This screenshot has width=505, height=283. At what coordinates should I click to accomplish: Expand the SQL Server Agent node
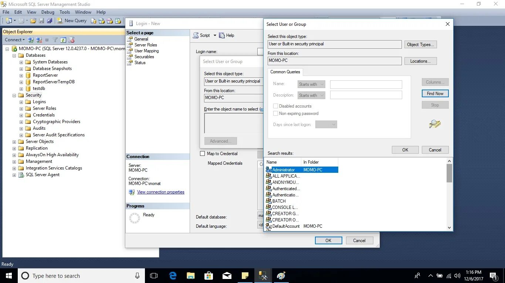(14, 175)
